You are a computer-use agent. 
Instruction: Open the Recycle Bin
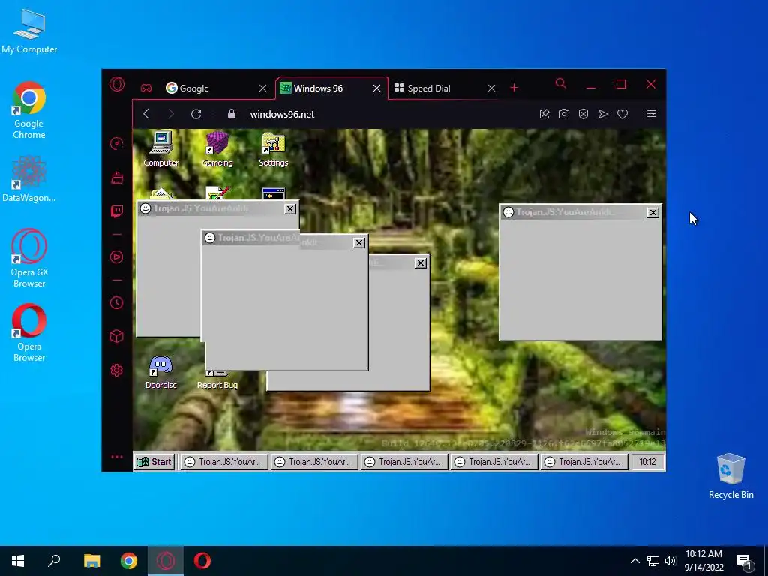tap(730, 476)
